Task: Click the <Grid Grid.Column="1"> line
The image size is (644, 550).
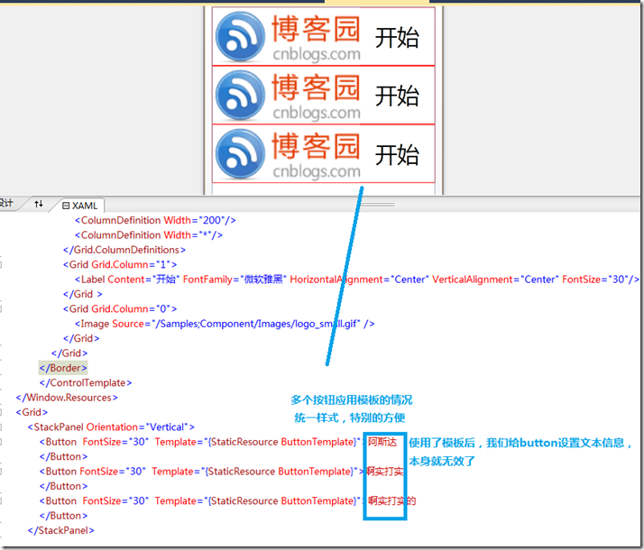Action: [120, 265]
